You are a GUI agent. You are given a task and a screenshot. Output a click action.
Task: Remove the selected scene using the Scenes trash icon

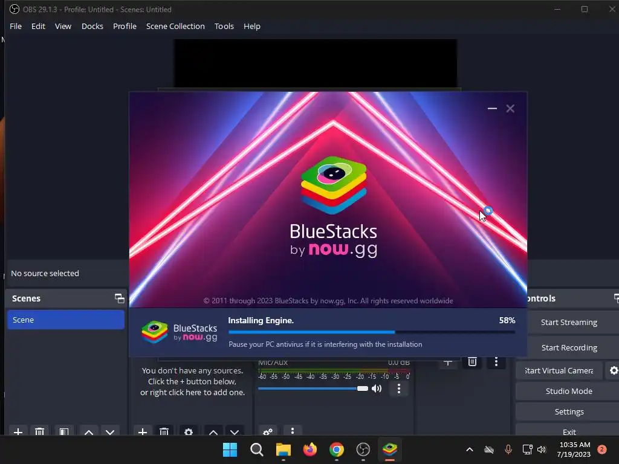click(39, 431)
